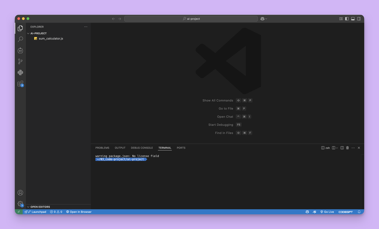Maximize the panel size

[x=353, y=148]
